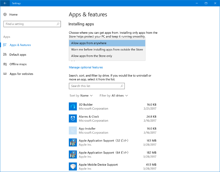The height and width of the screenshot is (172, 220).
Task: Maximize the Settings window
Action: click(206, 3)
